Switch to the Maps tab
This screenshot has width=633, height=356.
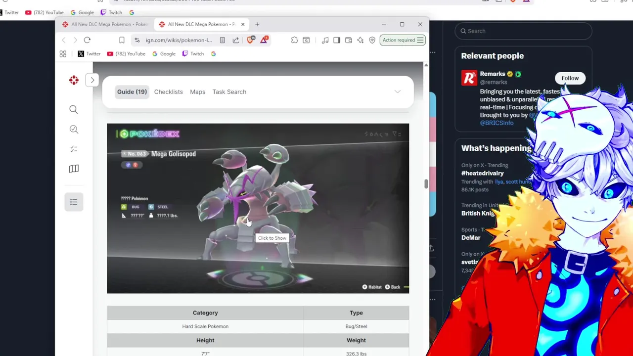(x=197, y=91)
